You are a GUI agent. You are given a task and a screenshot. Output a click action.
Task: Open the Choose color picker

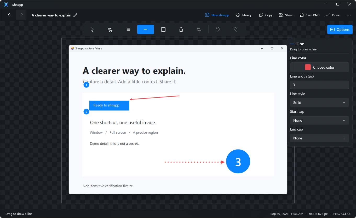click(320, 67)
